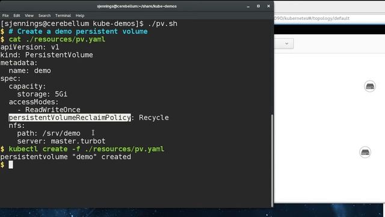Click the 'Recycle' value text

click(154, 118)
